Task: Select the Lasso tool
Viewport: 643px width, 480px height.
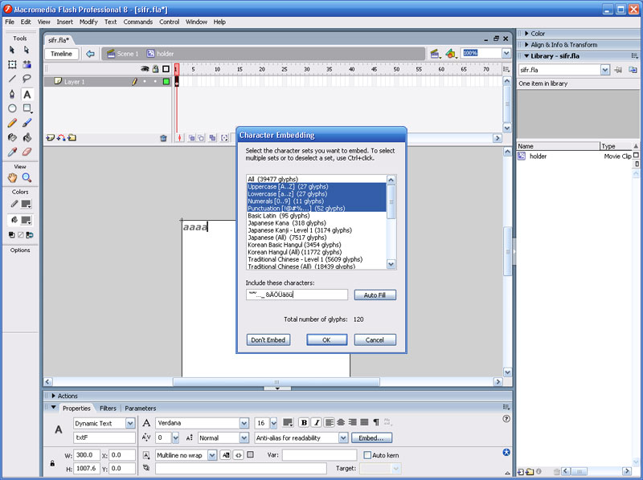Action: 27,79
